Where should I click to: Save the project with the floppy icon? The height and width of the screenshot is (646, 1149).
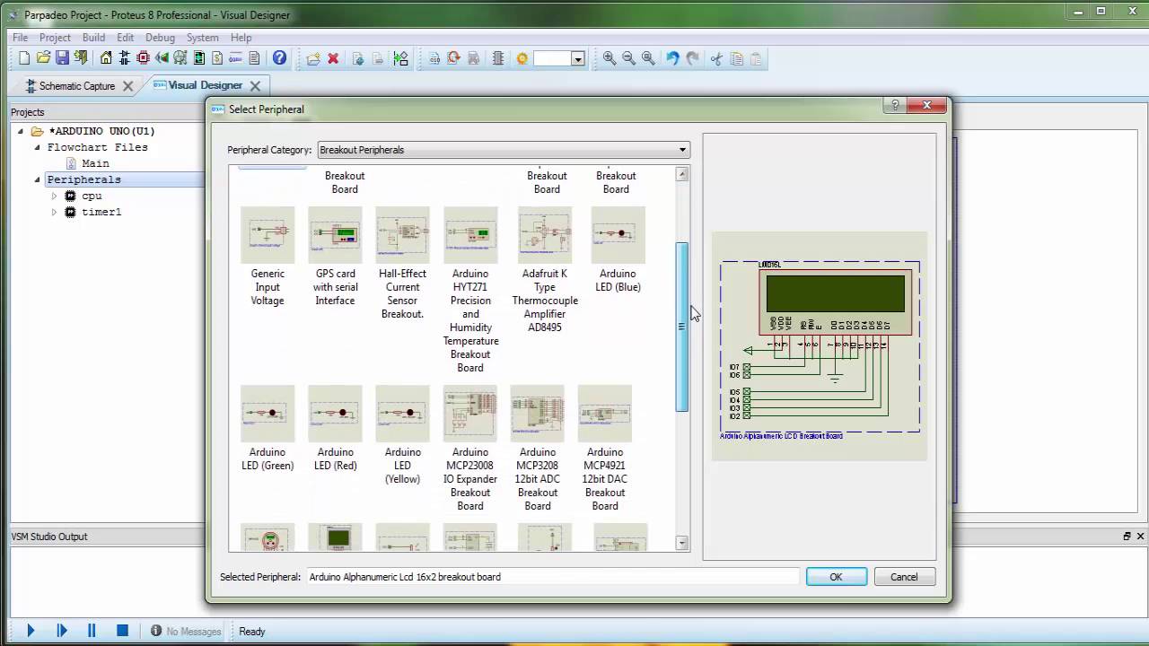pos(62,58)
